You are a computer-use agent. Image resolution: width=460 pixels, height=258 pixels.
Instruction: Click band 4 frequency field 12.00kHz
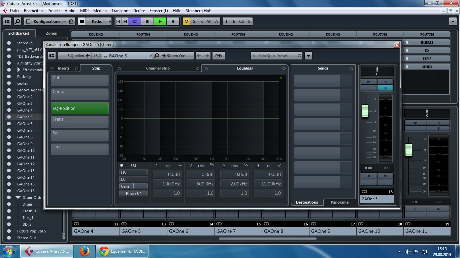click(x=268, y=184)
